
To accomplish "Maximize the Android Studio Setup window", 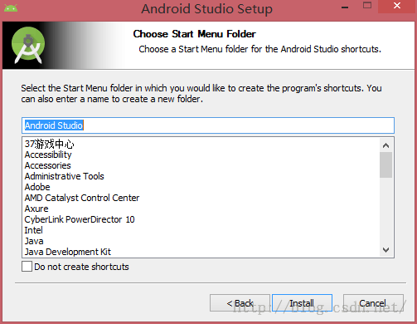I will [x=367, y=6].
